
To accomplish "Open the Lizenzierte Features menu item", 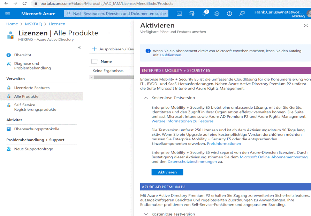I will coord(32,88).
